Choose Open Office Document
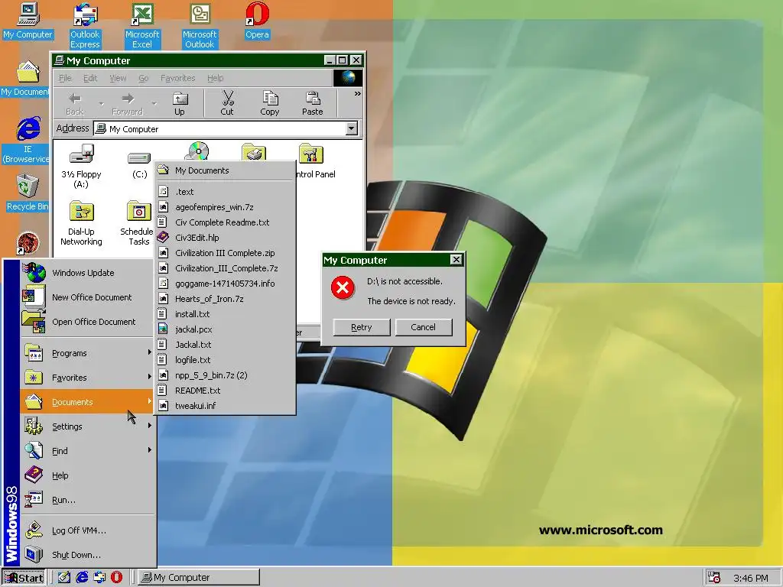This screenshot has height=587, width=783. [87, 322]
